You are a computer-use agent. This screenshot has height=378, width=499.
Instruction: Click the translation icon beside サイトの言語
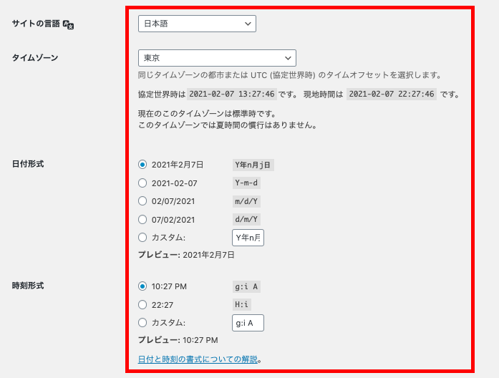click(x=69, y=24)
